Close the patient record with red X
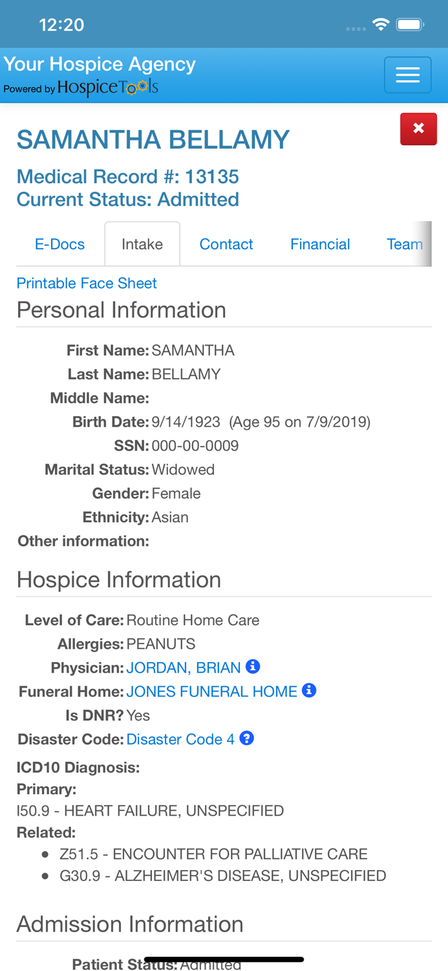Screen dimensions: 448x971 pos(418,128)
